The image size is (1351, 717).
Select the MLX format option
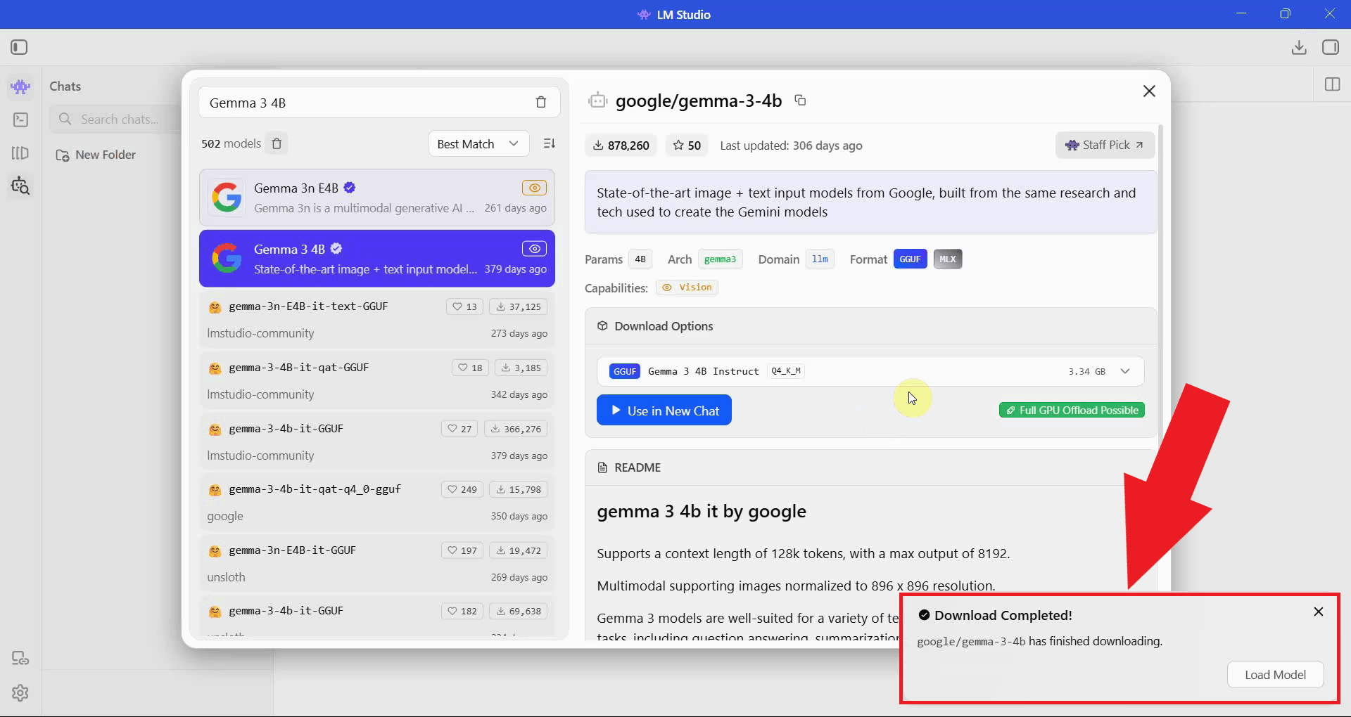pos(947,259)
